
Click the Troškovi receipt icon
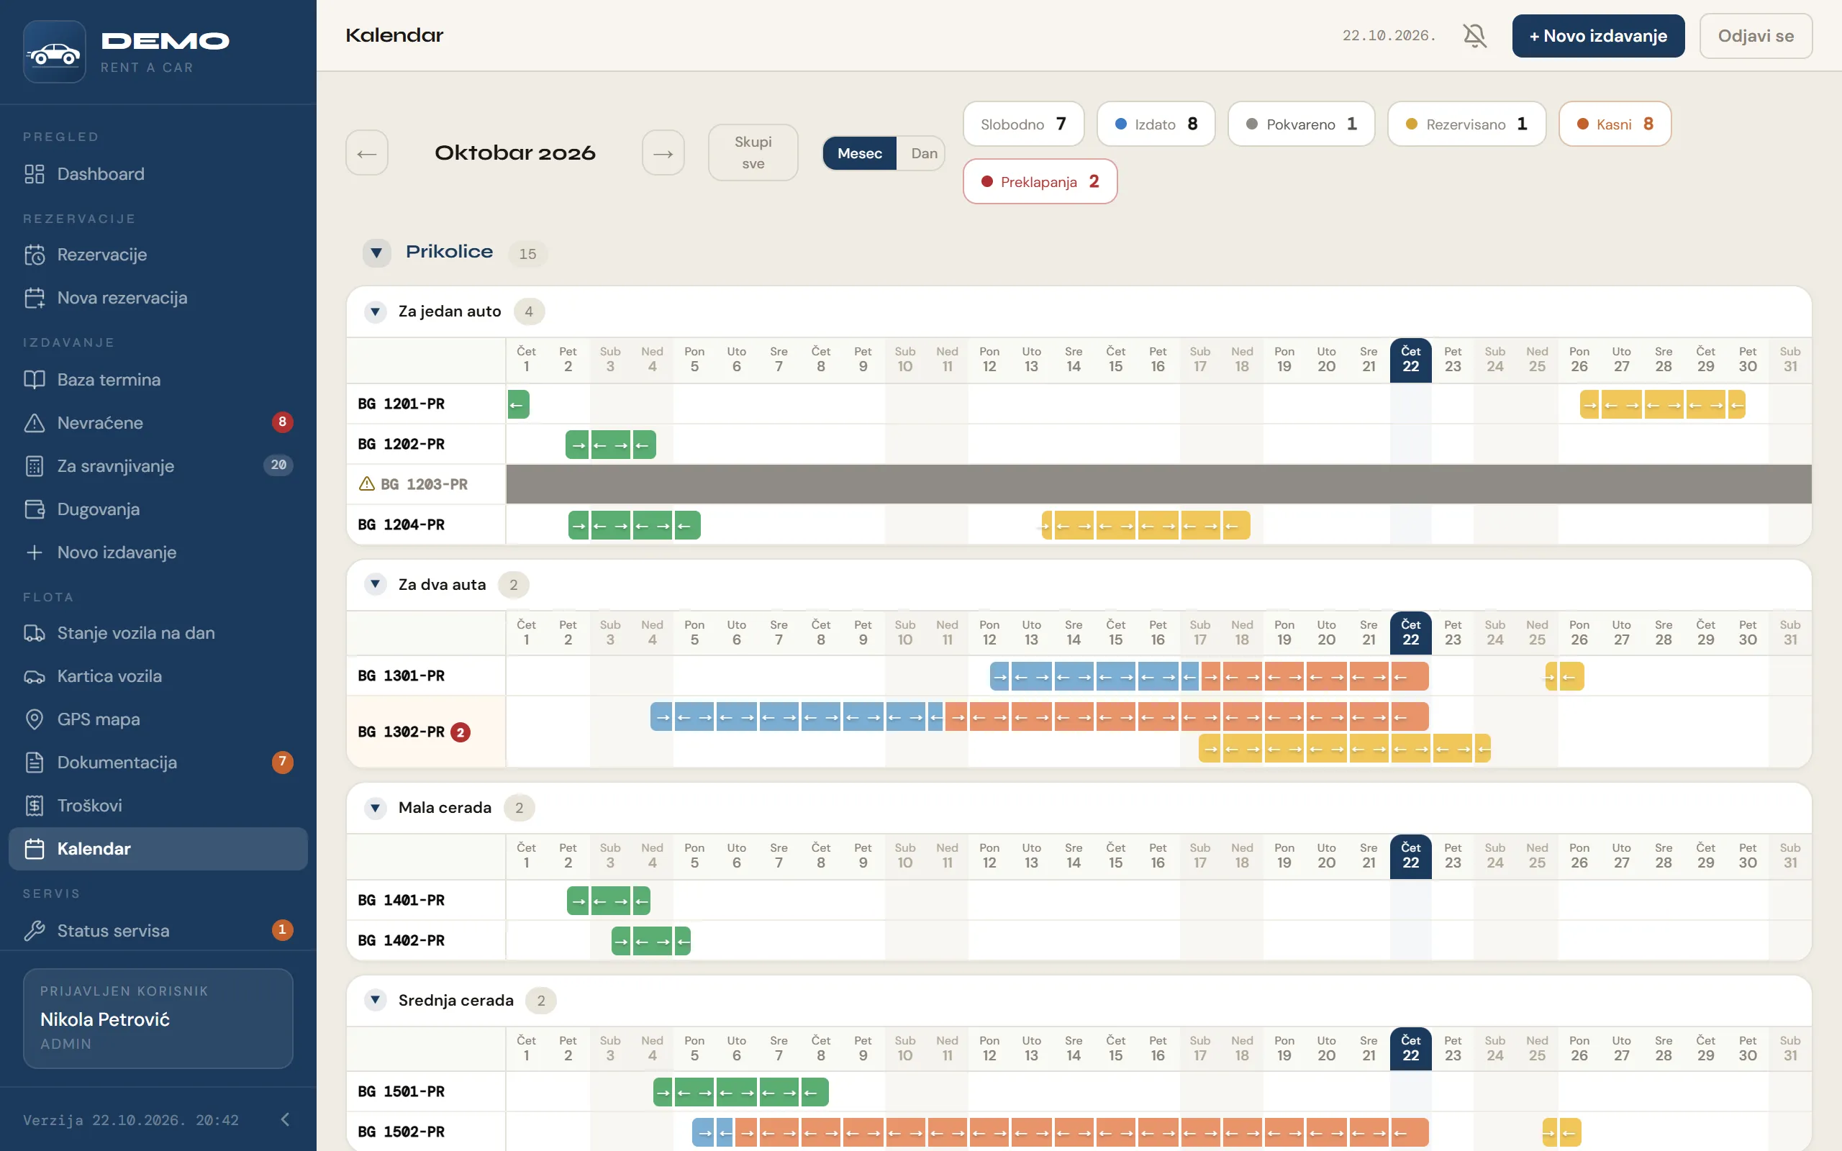point(35,806)
